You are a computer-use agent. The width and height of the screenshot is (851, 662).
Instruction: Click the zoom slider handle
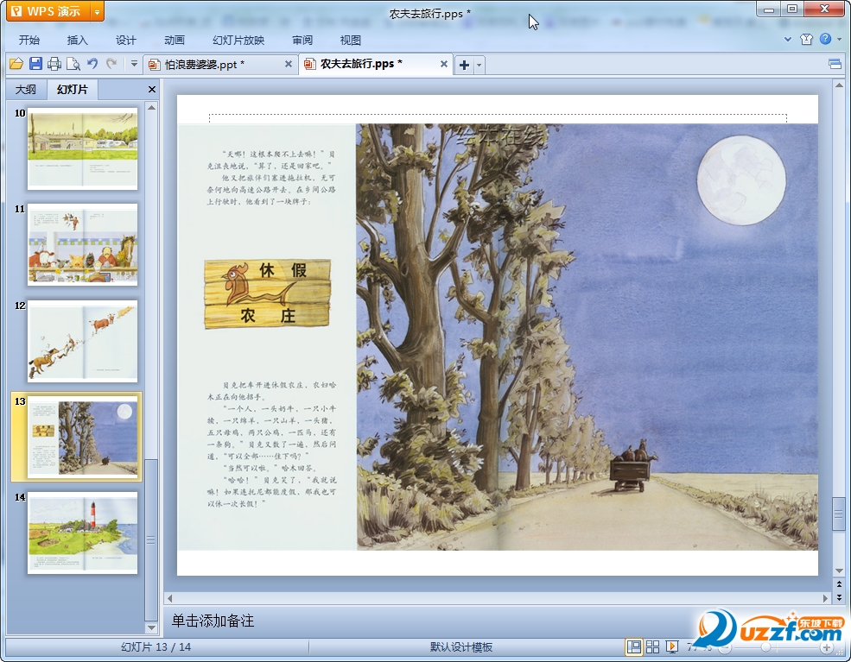765,647
